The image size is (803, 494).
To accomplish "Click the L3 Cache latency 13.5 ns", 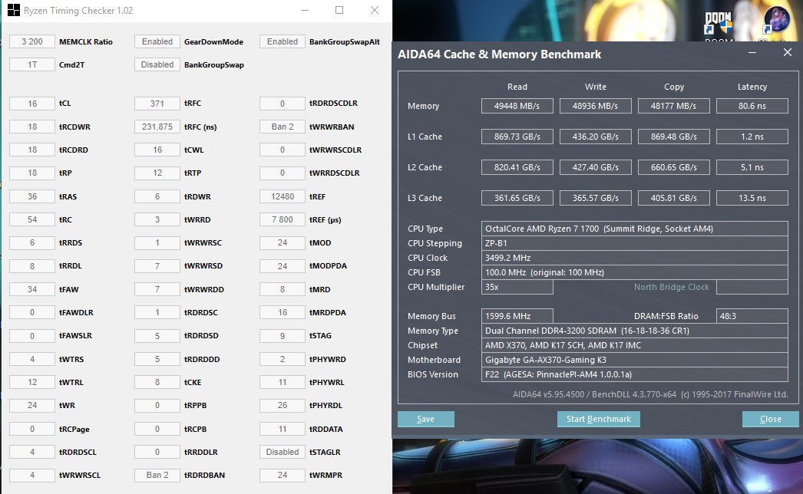I will click(x=752, y=198).
